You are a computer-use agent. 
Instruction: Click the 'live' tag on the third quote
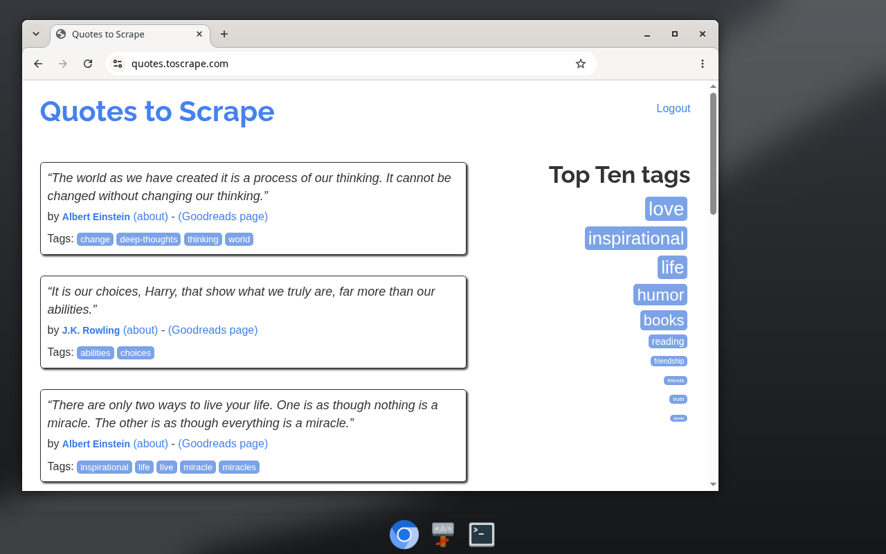click(x=167, y=467)
